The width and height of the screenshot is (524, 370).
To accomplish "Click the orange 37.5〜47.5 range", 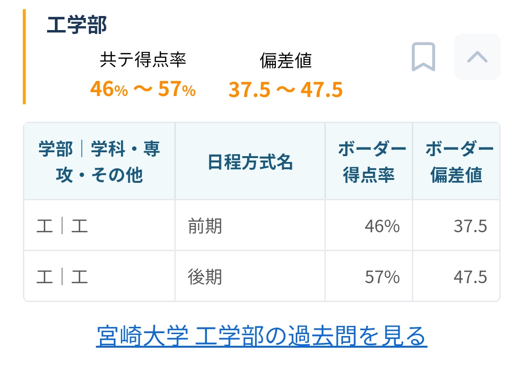I will click(286, 90).
